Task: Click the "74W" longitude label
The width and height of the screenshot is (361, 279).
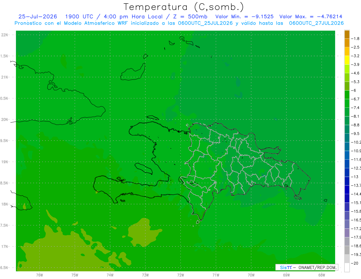Action: tap(110, 275)
